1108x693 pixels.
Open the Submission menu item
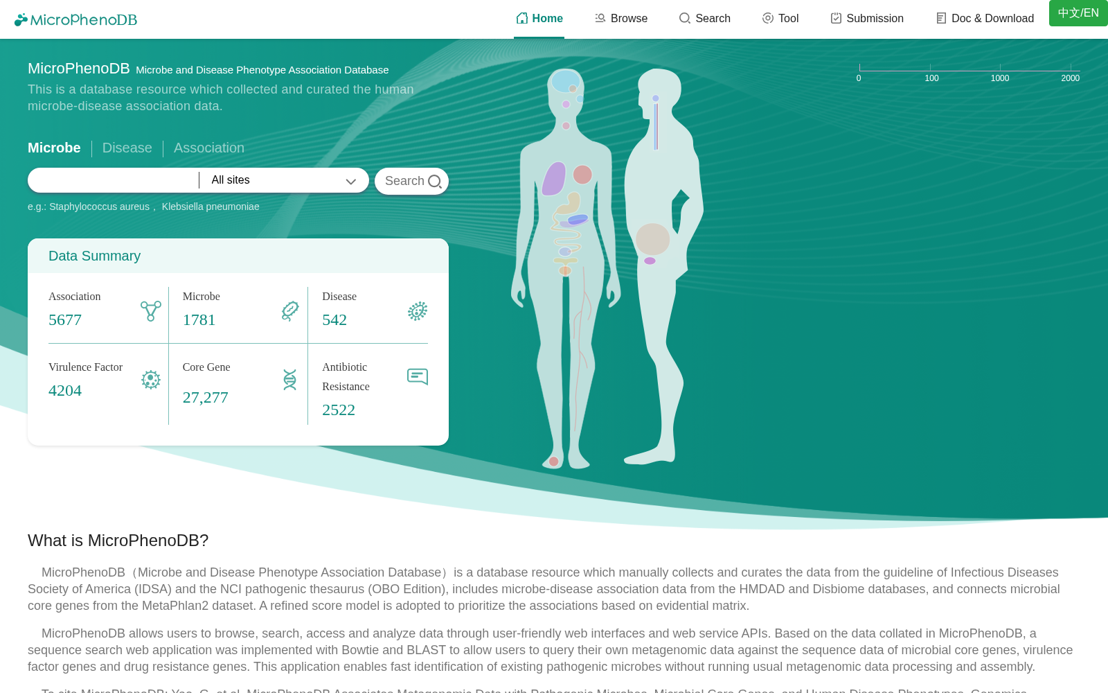pyautogui.click(x=866, y=19)
